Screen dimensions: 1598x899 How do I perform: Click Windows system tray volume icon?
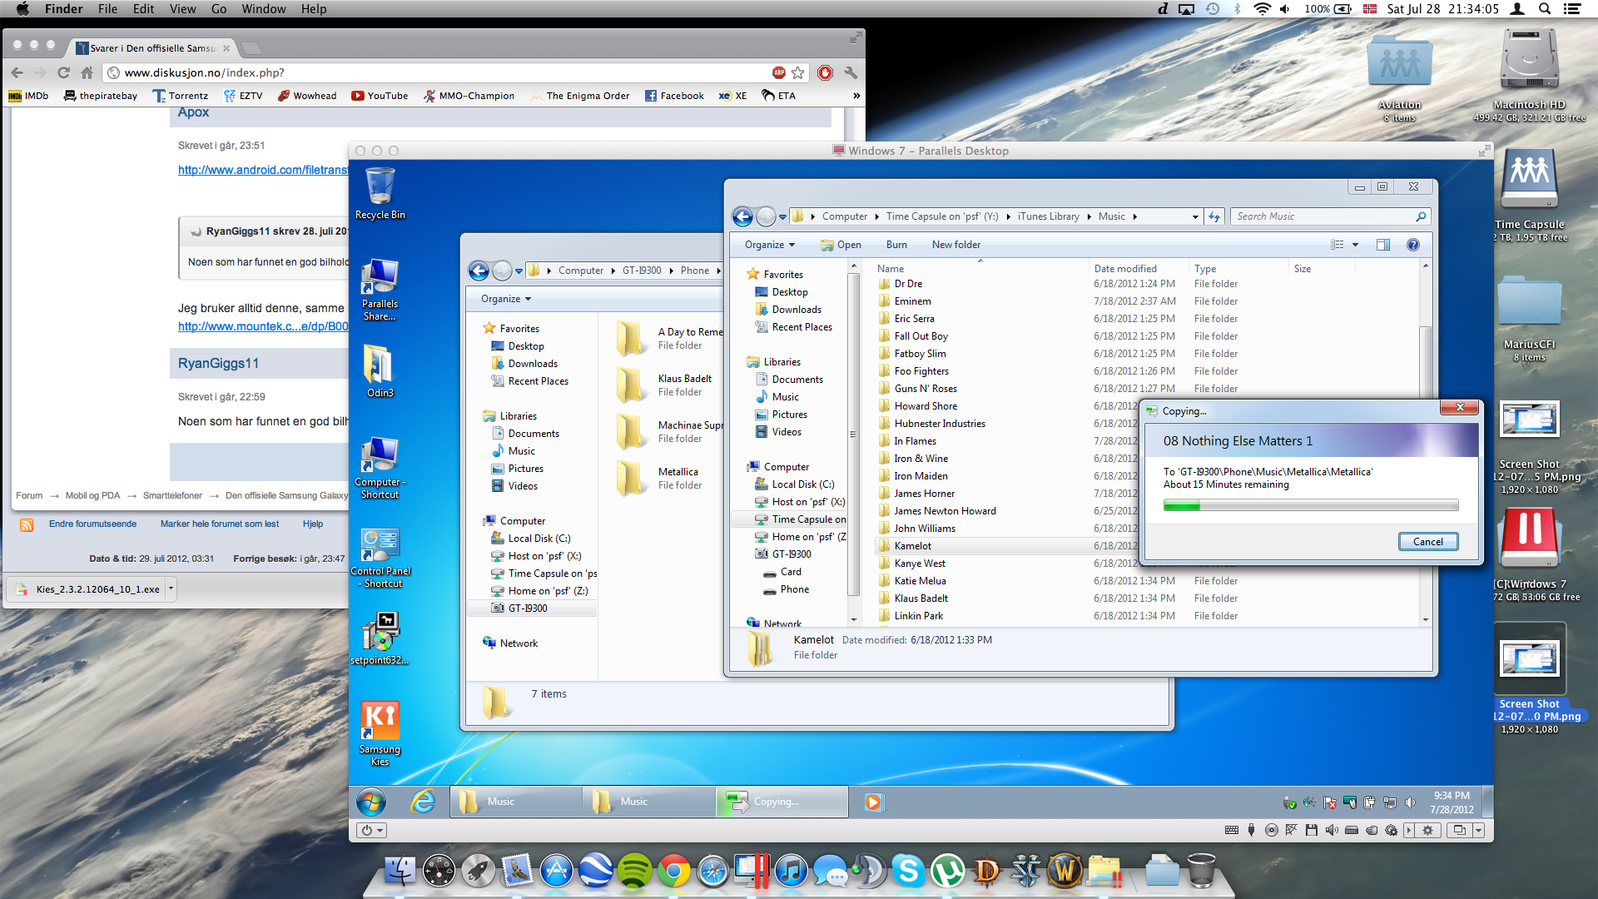[1409, 802]
